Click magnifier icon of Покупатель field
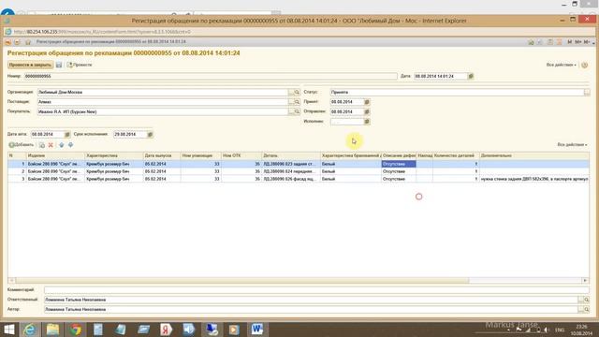 [297, 111]
